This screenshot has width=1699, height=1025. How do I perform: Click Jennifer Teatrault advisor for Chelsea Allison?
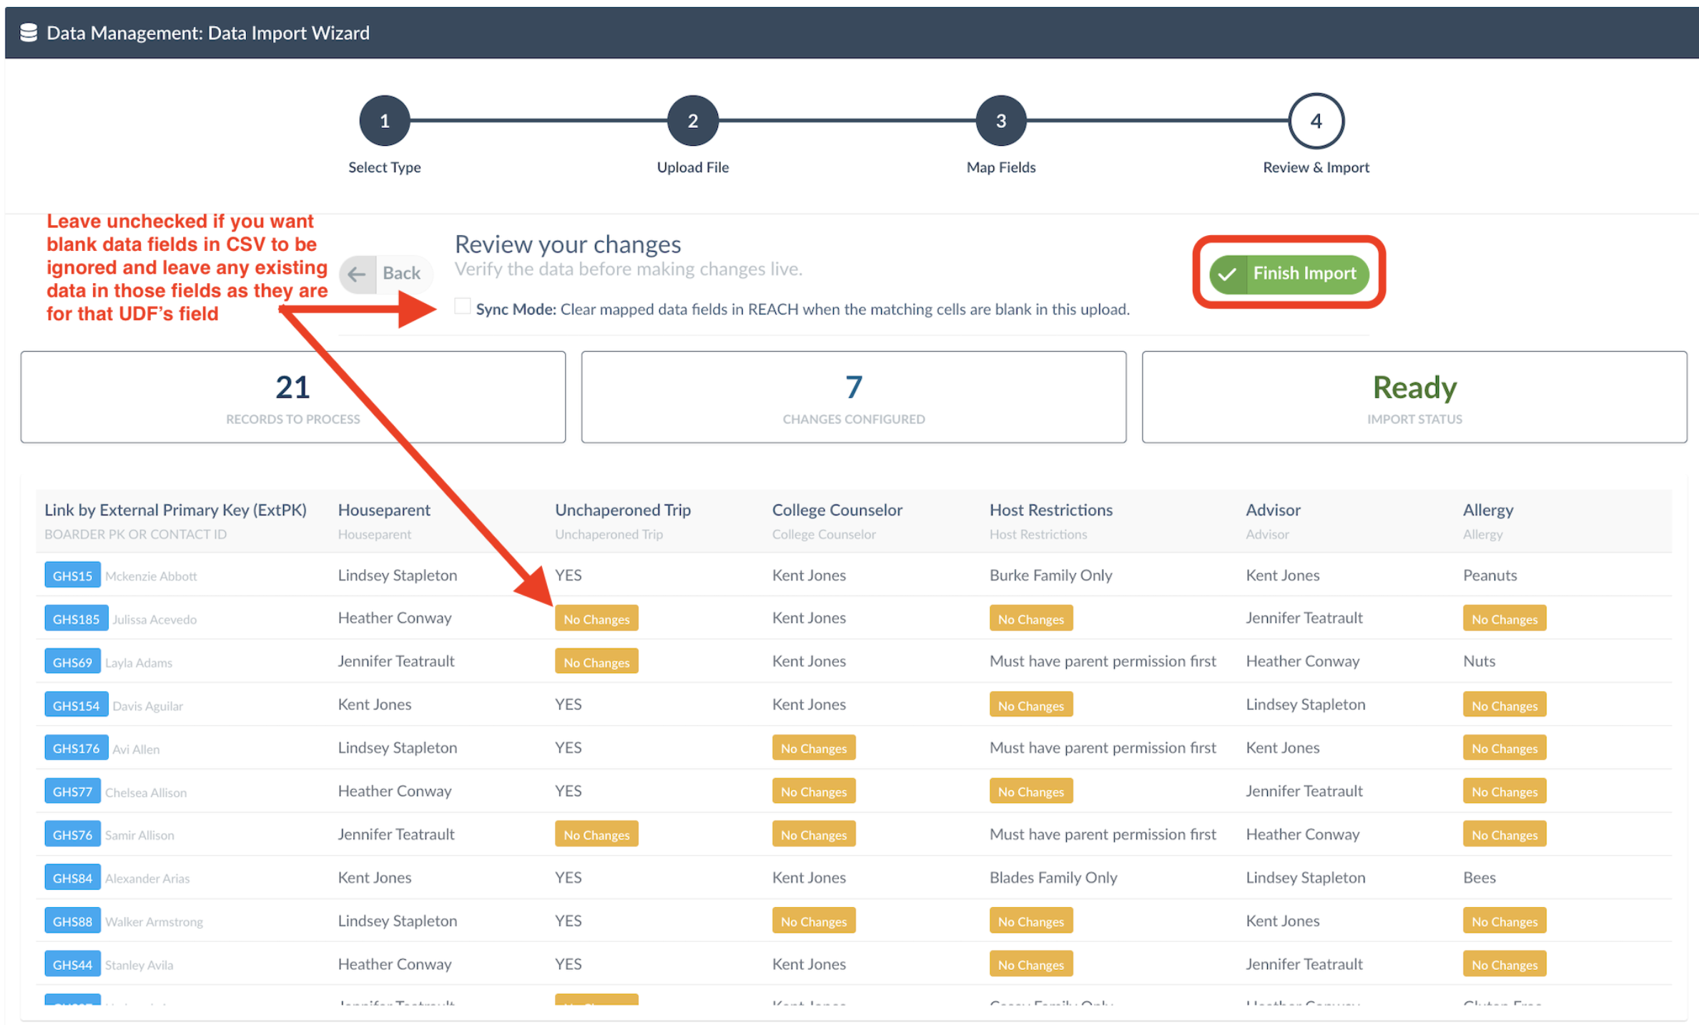(x=1304, y=791)
